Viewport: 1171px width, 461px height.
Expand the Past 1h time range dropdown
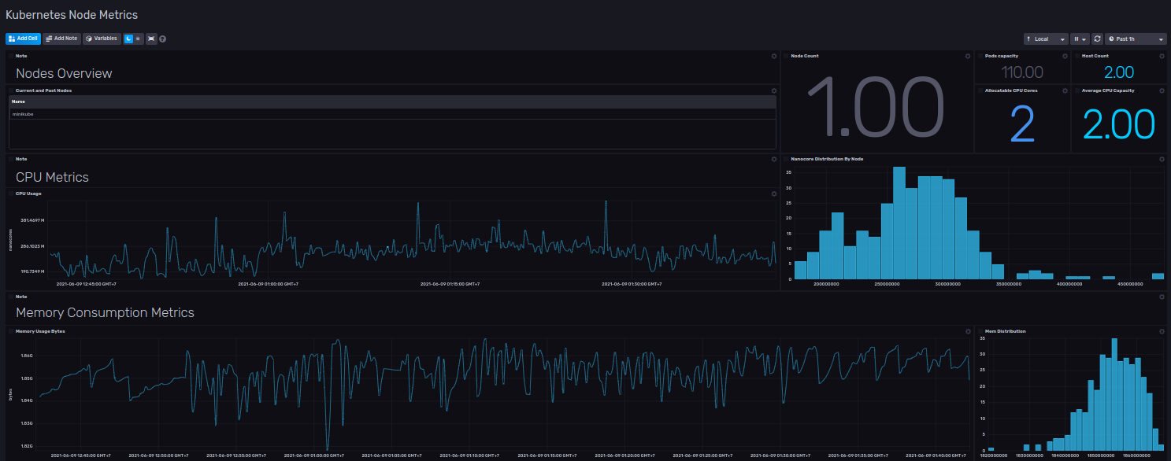(x=1136, y=39)
